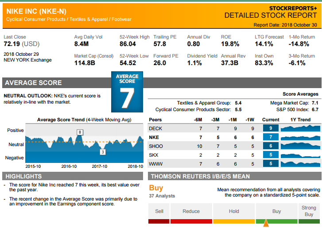Image resolution: width=322 pixels, height=228 pixels.
Task: Click the chart marker labeled 3
Action: (x=103, y=152)
